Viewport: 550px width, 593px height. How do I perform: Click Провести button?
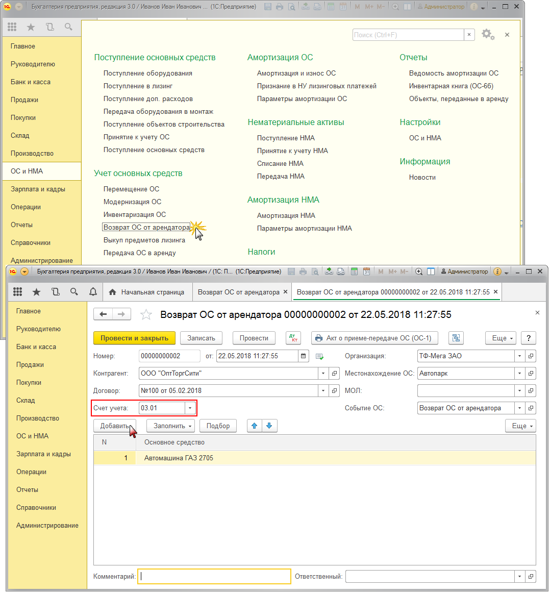click(254, 338)
